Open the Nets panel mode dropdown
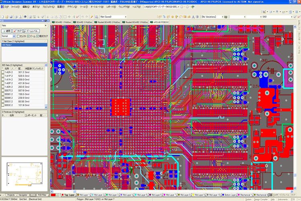Screen dimensions: 301x201 point(45,25)
